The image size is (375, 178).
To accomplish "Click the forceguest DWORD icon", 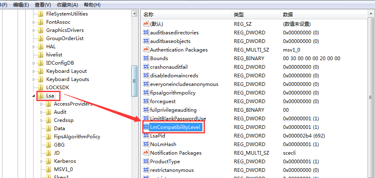I will pos(146,101).
